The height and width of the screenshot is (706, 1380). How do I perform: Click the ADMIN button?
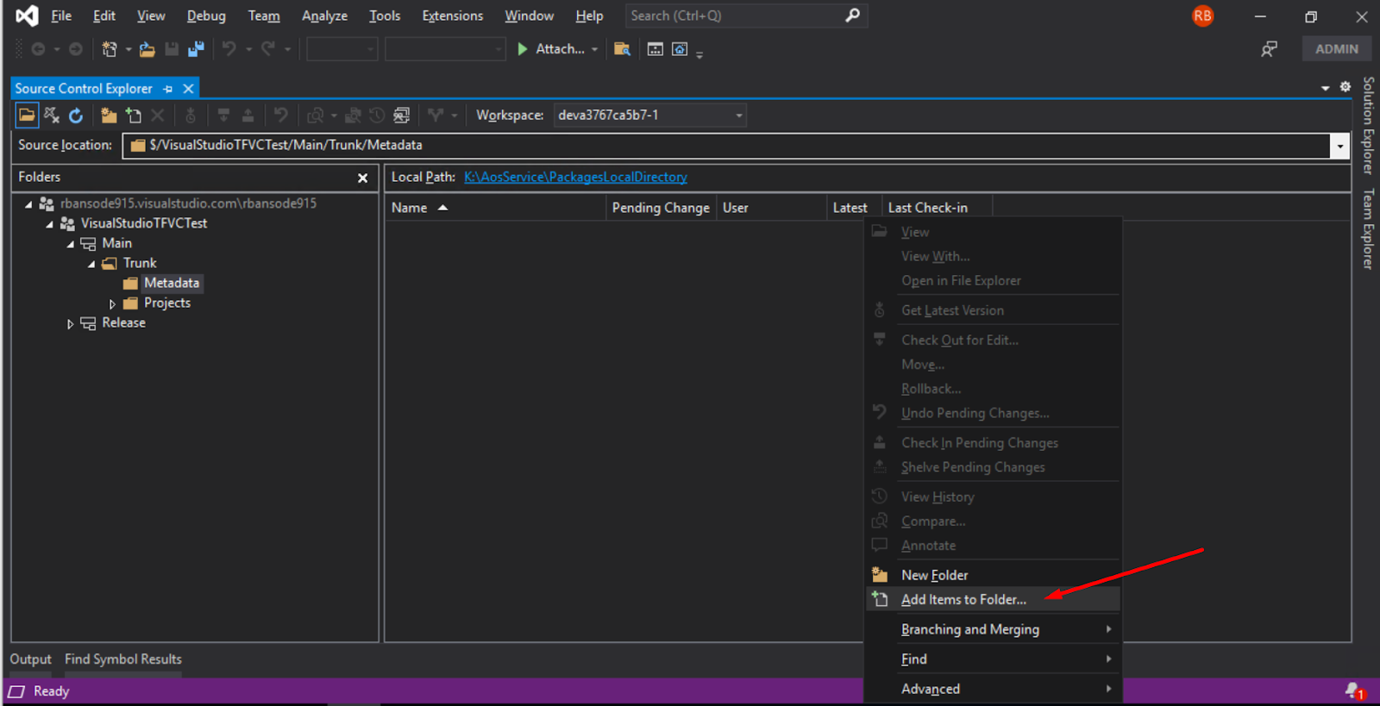(x=1336, y=49)
